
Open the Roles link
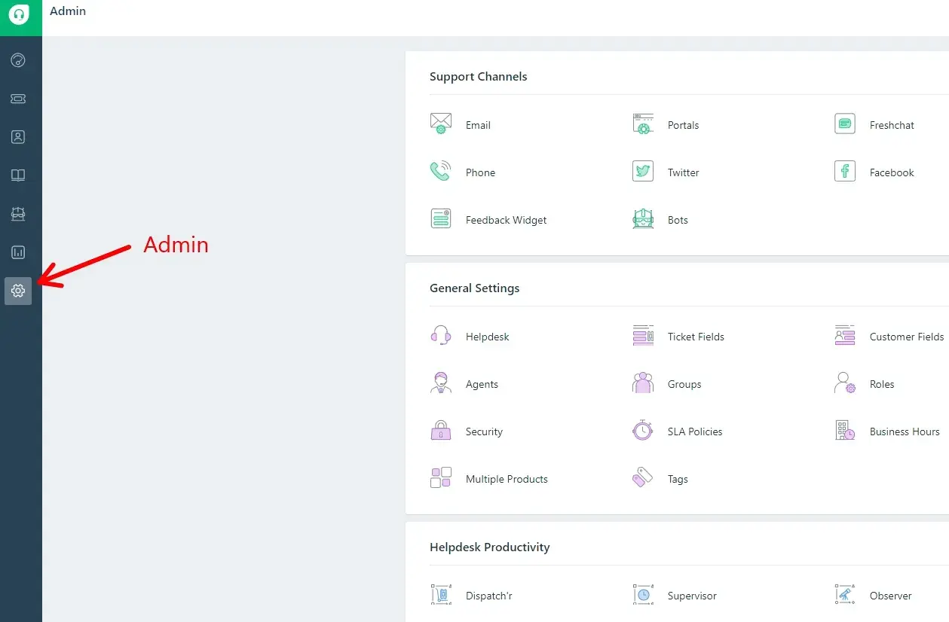click(x=882, y=384)
